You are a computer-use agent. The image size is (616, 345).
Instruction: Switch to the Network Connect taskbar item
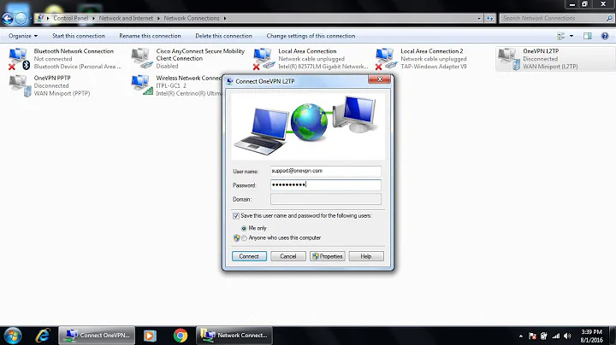click(234, 336)
